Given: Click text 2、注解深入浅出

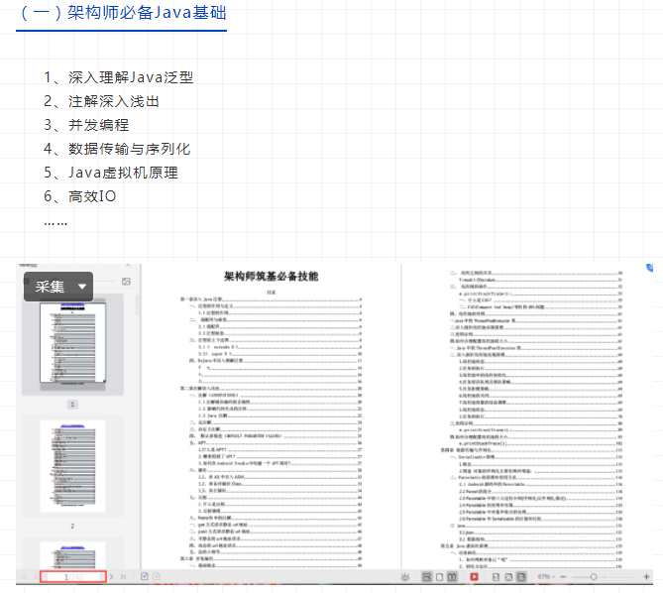Looking at the screenshot, I should (x=101, y=101).
